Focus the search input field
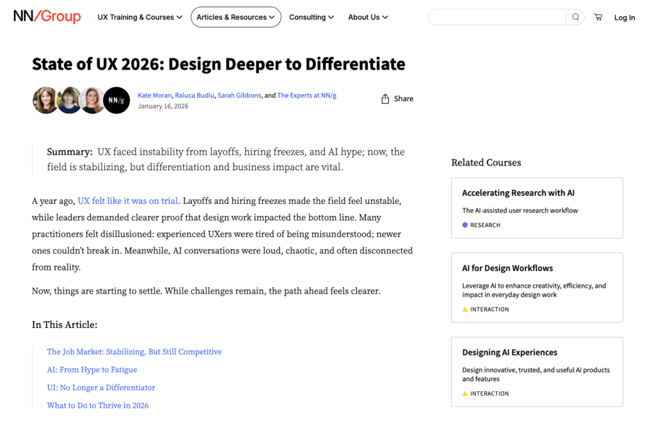This screenshot has width=655, height=431. pyautogui.click(x=497, y=17)
